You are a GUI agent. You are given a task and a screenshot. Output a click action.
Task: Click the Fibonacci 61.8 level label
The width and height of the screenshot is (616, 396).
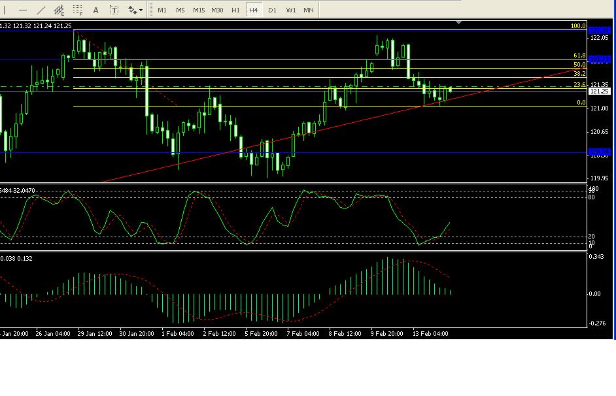(x=579, y=56)
